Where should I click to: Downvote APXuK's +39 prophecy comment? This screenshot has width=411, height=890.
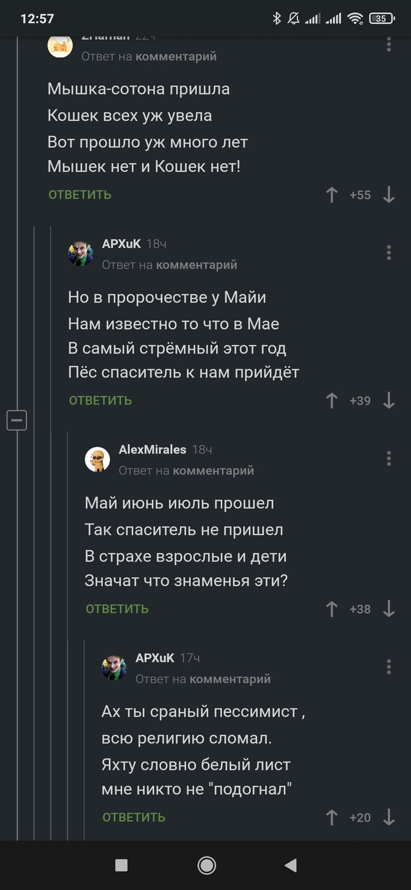(x=389, y=401)
